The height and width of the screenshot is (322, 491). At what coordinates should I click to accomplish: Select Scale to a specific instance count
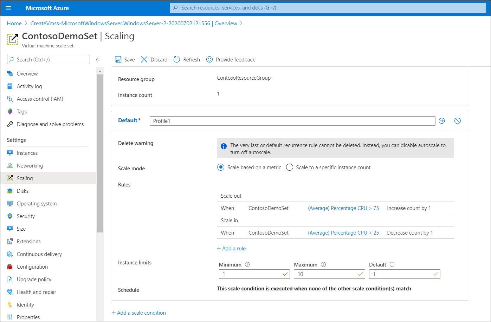coord(290,167)
